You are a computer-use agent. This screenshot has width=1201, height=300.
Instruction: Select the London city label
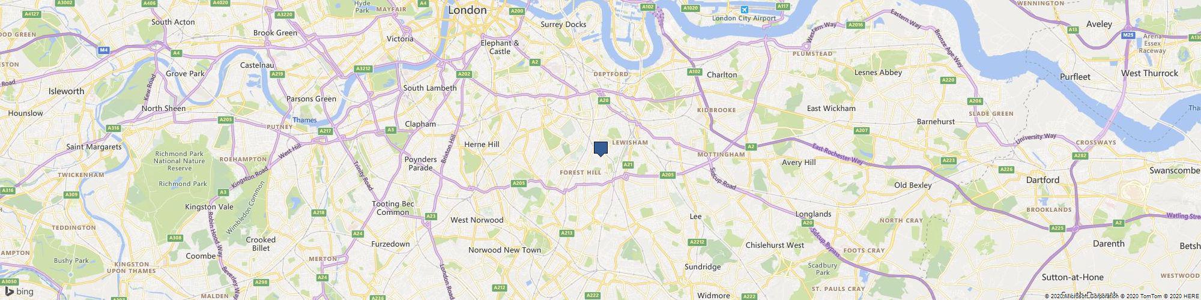click(x=467, y=10)
